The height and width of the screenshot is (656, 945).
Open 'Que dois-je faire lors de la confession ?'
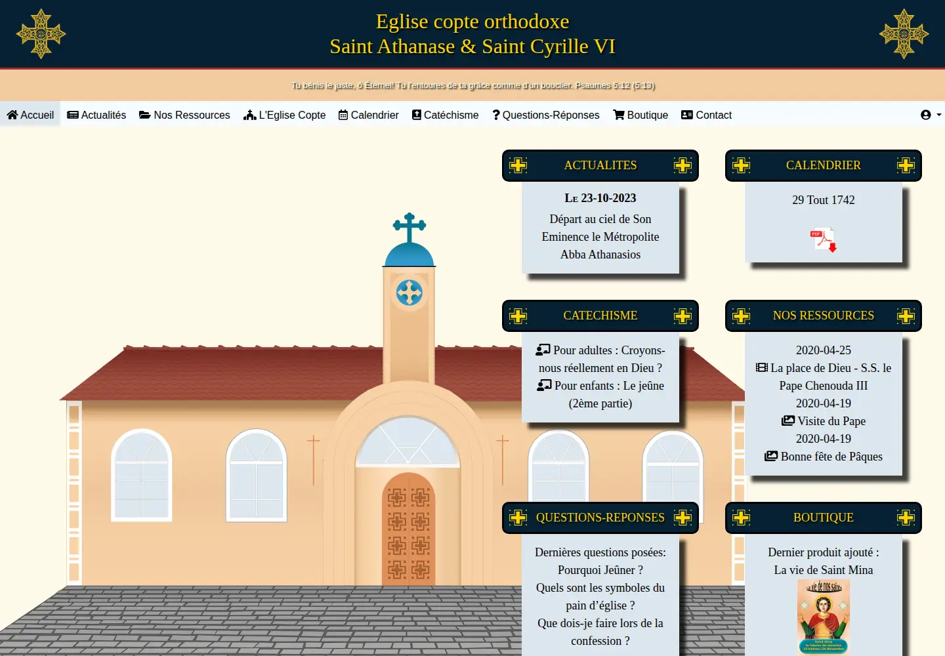600,632
